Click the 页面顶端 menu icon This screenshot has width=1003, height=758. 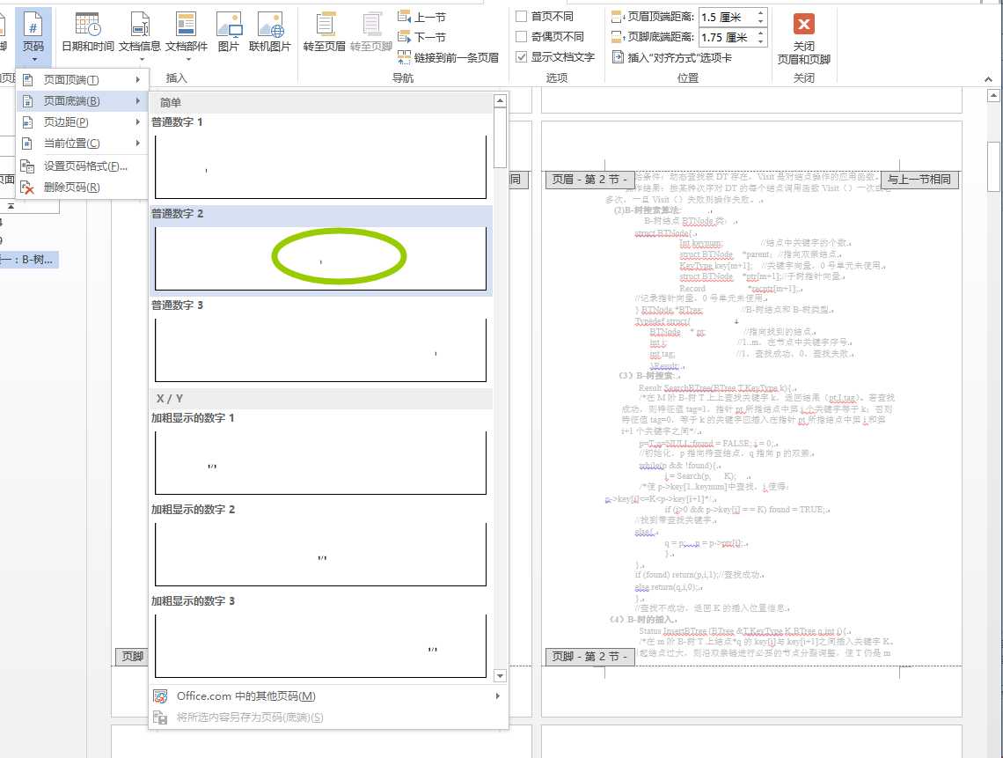(x=27, y=80)
